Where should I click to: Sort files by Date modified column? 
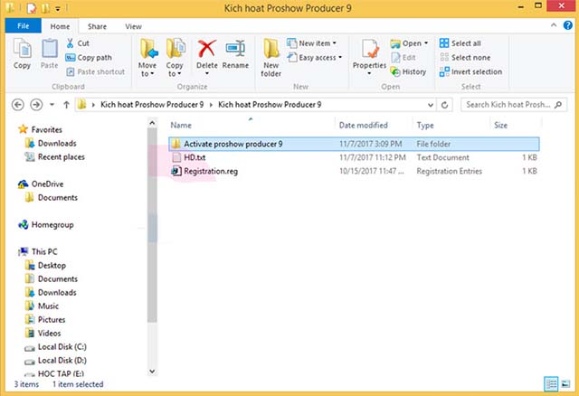coord(363,125)
